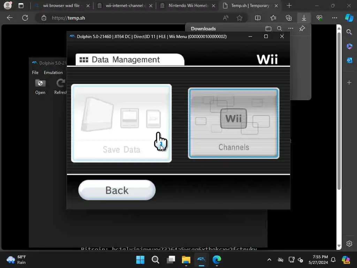Open Edge Collections

(289, 18)
